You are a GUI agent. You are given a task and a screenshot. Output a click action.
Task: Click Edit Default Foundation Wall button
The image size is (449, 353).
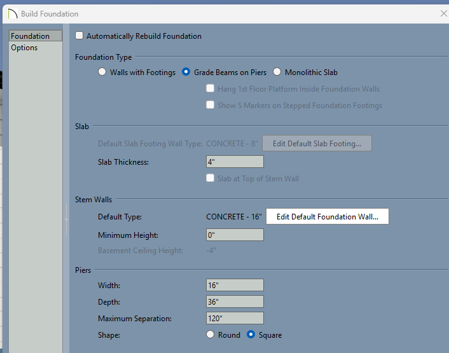point(327,217)
